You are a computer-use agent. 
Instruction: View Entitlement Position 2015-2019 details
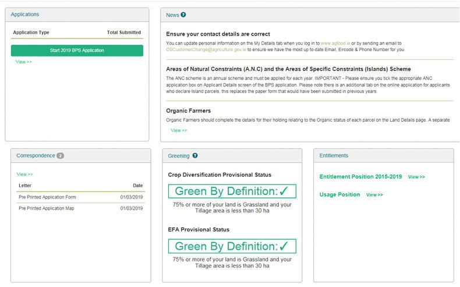tap(416, 177)
